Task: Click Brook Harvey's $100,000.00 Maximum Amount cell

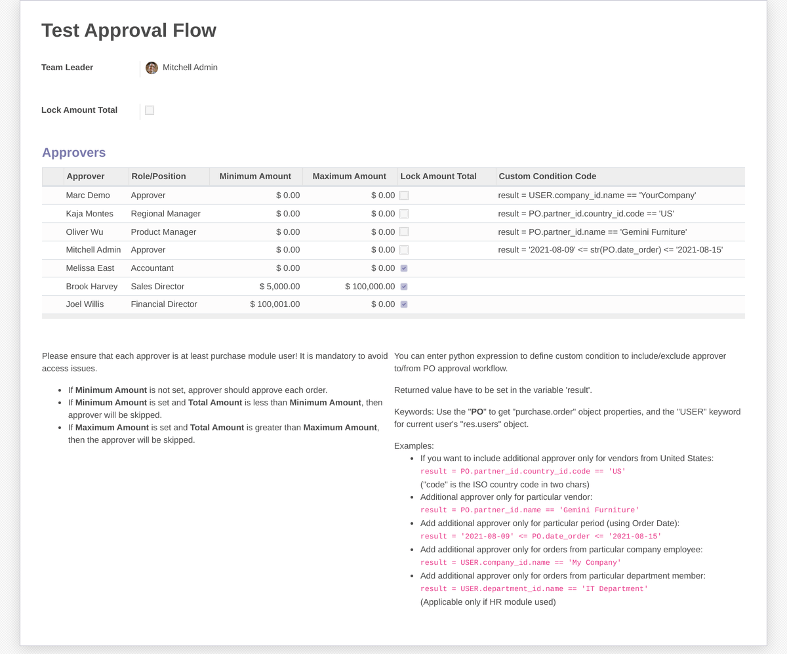Action: (369, 286)
